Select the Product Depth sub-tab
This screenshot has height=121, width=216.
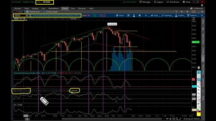tap(50, 12)
